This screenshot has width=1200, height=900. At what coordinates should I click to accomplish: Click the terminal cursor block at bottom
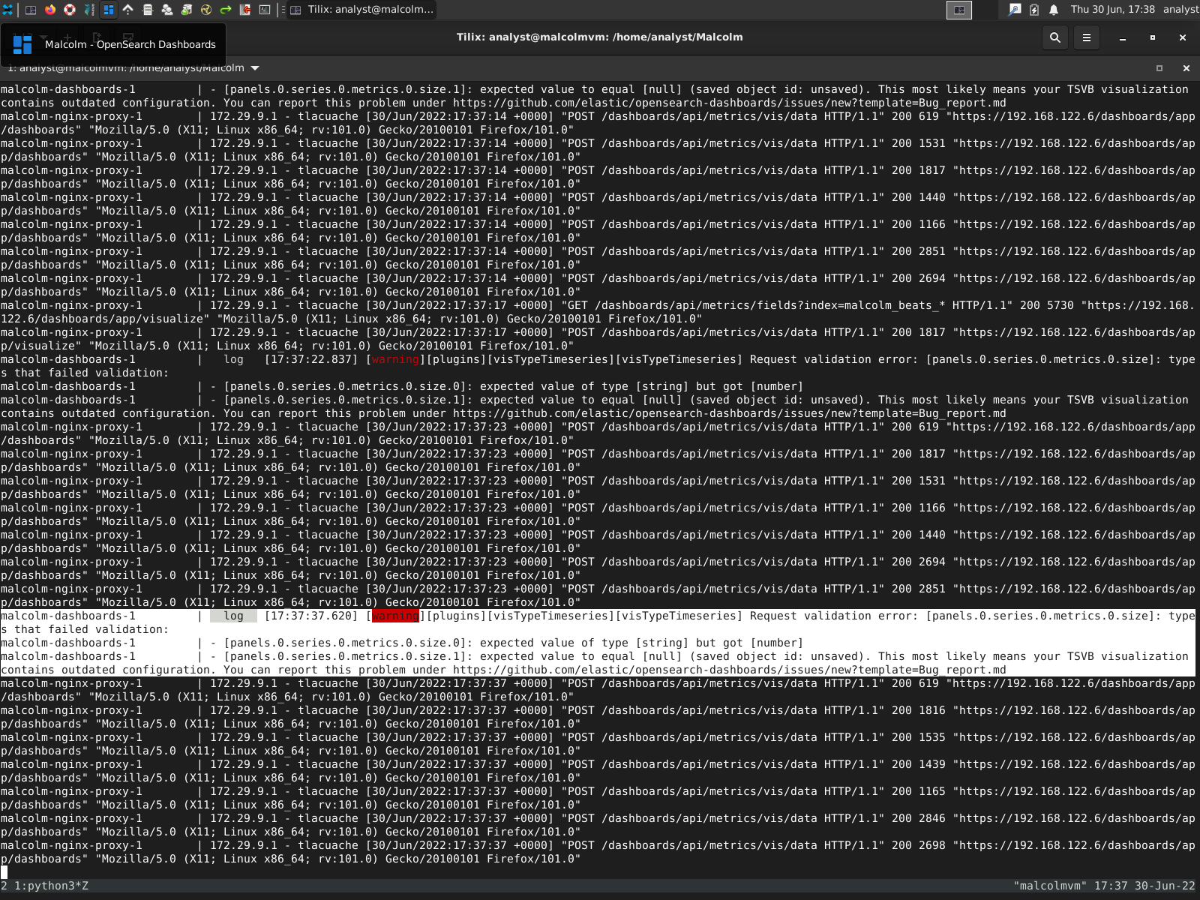click(x=4, y=872)
